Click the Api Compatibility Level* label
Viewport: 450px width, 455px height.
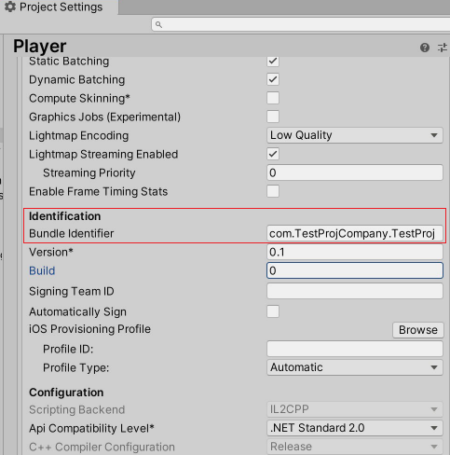[x=91, y=429]
